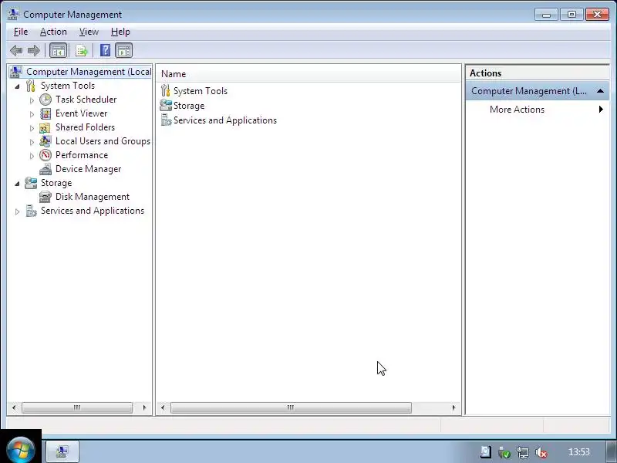Click Services and Applications text in list

pyautogui.click(x=225, y=120)
